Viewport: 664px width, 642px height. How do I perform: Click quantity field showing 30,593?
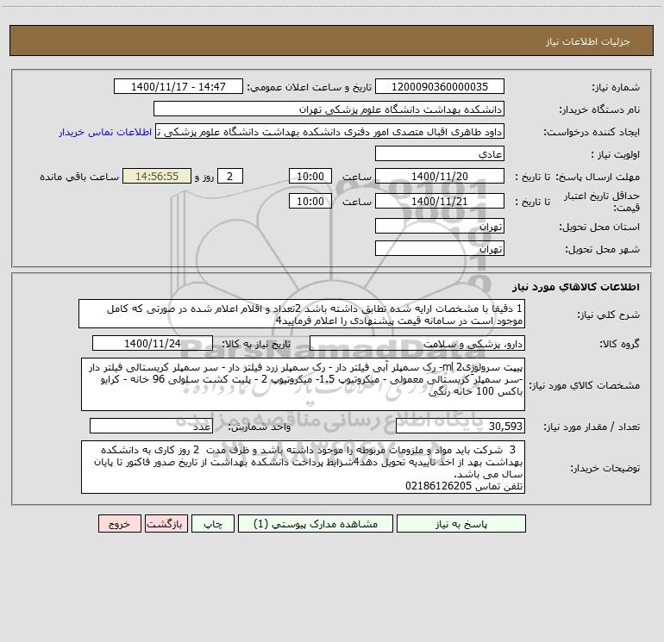[x=460, y=427]
